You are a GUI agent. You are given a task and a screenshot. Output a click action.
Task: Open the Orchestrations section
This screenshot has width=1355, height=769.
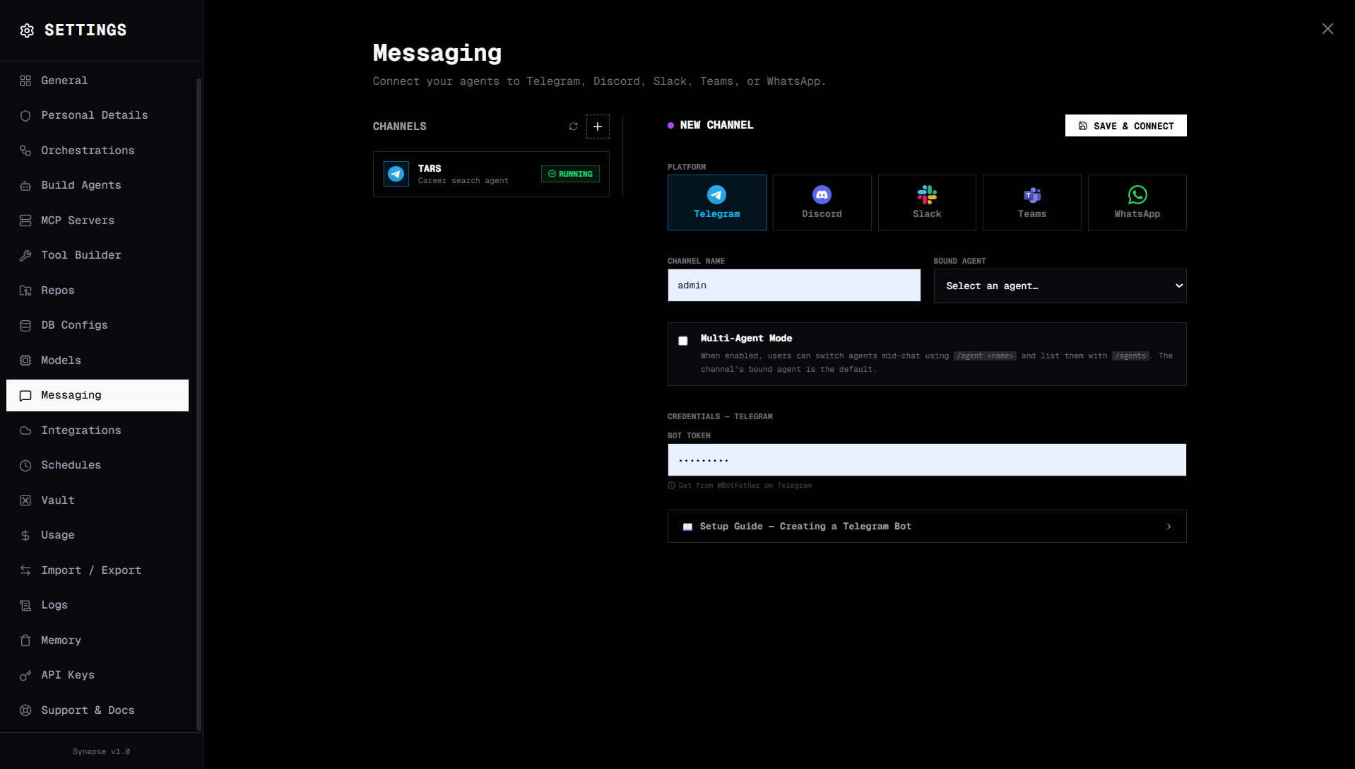pyautogui.click(x=97, y=151)
